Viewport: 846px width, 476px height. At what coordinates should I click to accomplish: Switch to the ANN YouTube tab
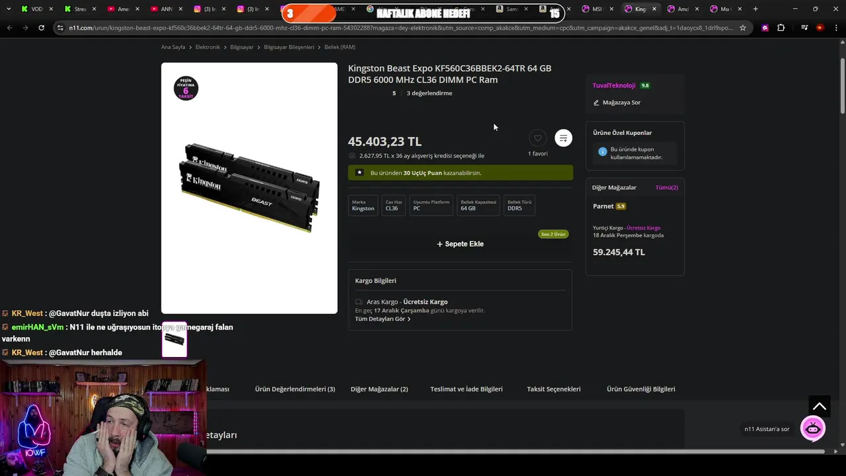click(x=166, y=9)
